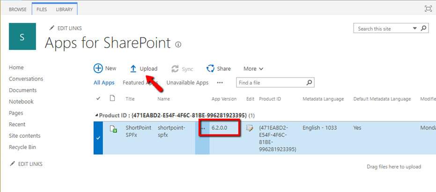Open Conversations in left navigation
The width and height of the screenshot is (436, 192).
pos(26,79)
